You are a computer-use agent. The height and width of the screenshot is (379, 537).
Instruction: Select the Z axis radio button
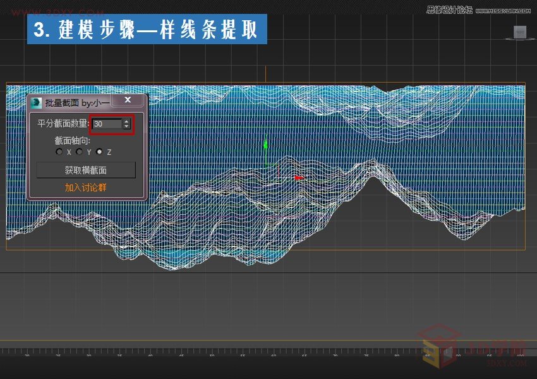click(99, 152)
